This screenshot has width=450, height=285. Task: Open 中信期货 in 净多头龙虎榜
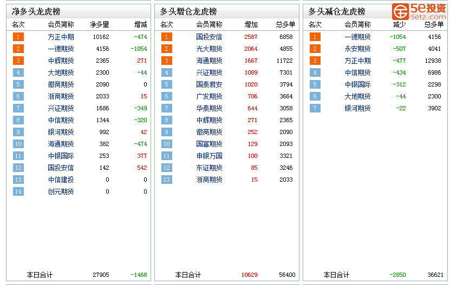pos(61,120)
